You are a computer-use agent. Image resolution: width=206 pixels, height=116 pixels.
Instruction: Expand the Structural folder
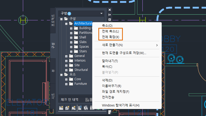click(x=66, y=70)
